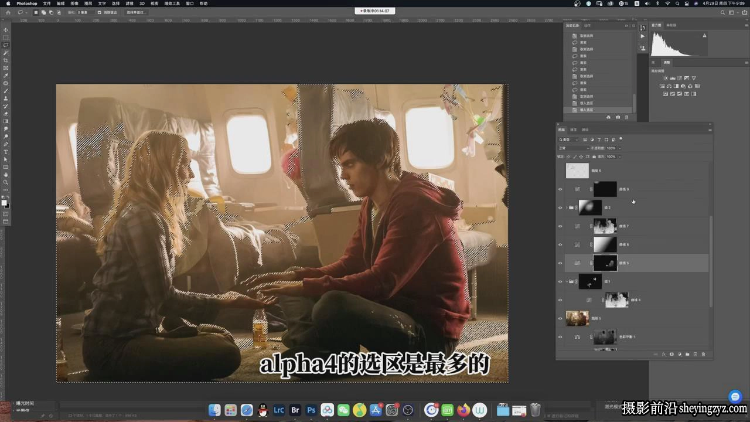Add a Vibrance adjustment
Viewport: 750px width, 422px height.
(x=694, y=78)
